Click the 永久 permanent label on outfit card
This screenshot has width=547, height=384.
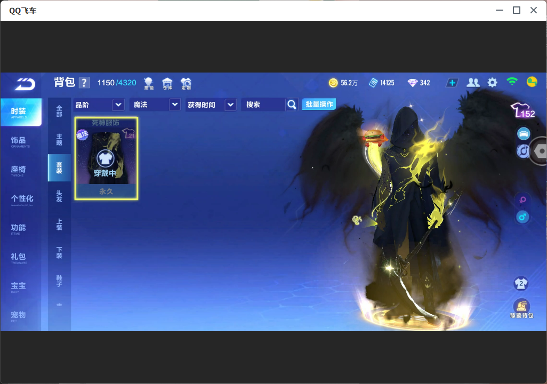[106, 191]
